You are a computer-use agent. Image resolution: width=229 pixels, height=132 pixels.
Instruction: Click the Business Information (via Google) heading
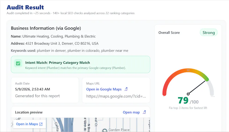(x=46, y=28)
